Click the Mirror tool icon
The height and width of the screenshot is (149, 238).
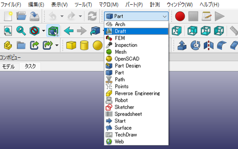tap(209, 45)
